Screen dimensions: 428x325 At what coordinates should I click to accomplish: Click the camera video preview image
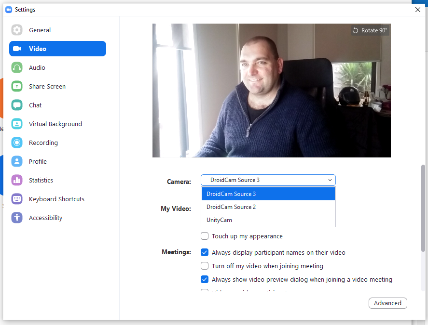[272, 91]
